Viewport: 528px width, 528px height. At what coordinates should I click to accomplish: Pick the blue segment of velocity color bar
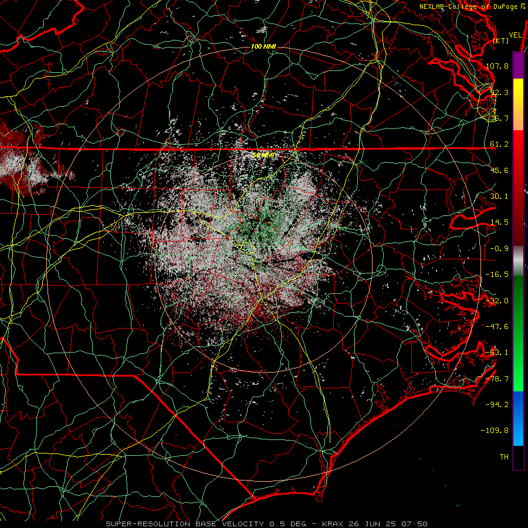click(x=518, y=418)
